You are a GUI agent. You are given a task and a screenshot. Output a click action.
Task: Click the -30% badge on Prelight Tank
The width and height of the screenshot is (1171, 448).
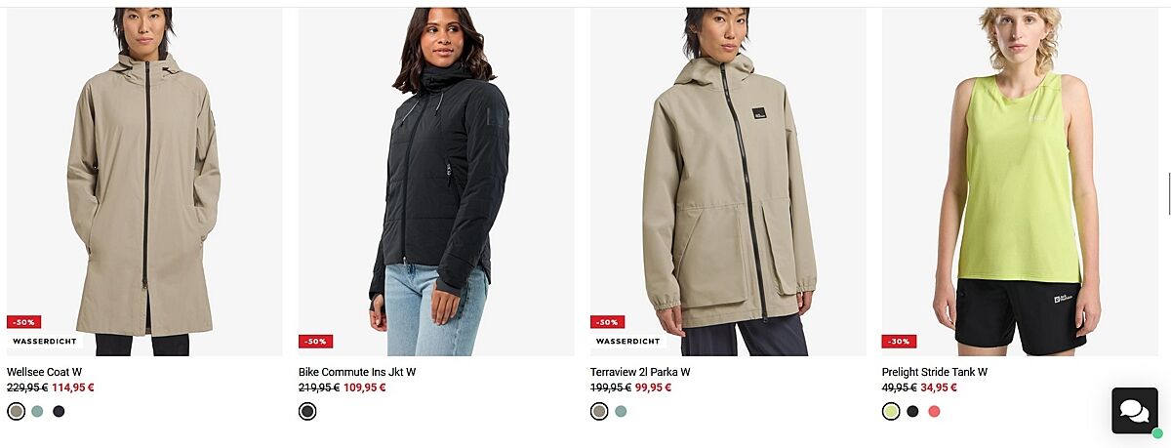[899, 342]
